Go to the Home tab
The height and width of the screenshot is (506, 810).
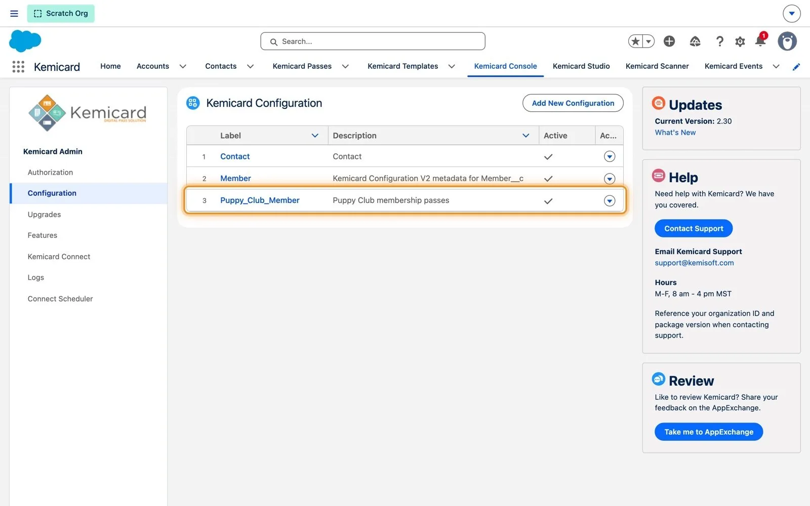pos(110,66)
